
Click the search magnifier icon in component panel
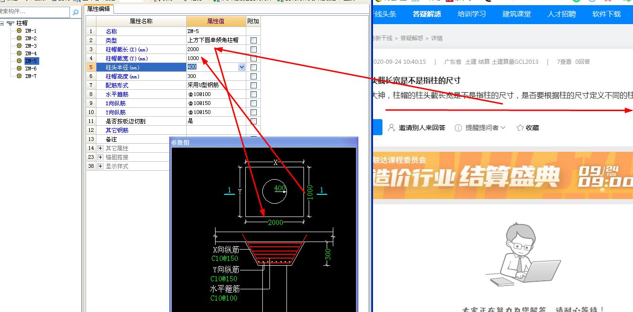pyautogui.click(x=76, y=13)
